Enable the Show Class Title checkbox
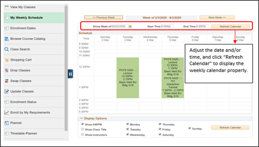The height and width of the screenshot is (147, 259). pos(82,129)
